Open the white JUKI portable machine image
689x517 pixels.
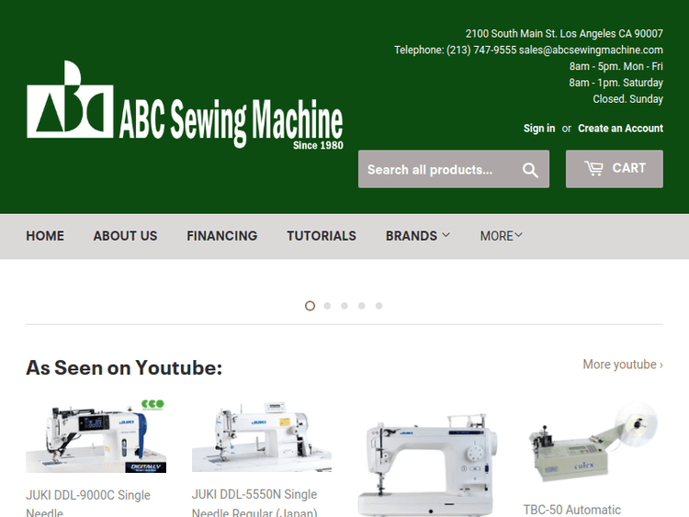pos(427,465)
